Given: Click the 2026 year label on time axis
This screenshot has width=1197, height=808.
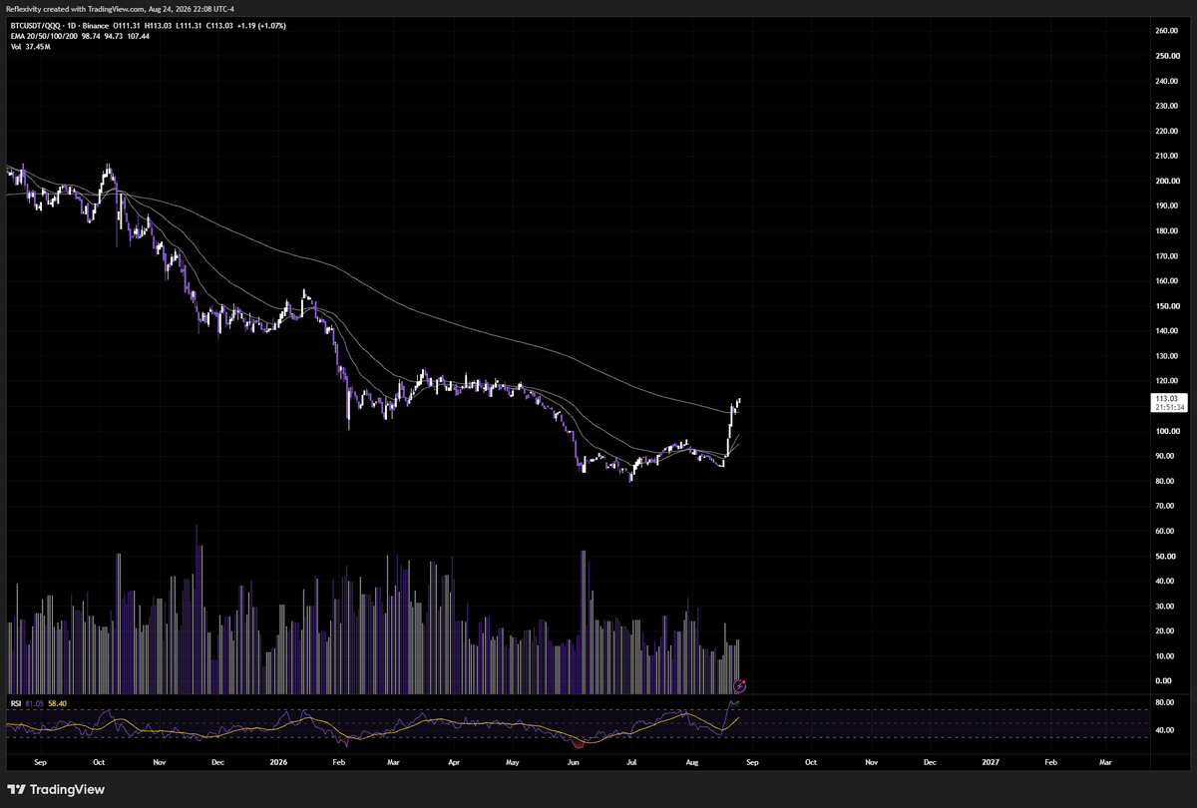Looking at the screenshot, I should point(278,761).
